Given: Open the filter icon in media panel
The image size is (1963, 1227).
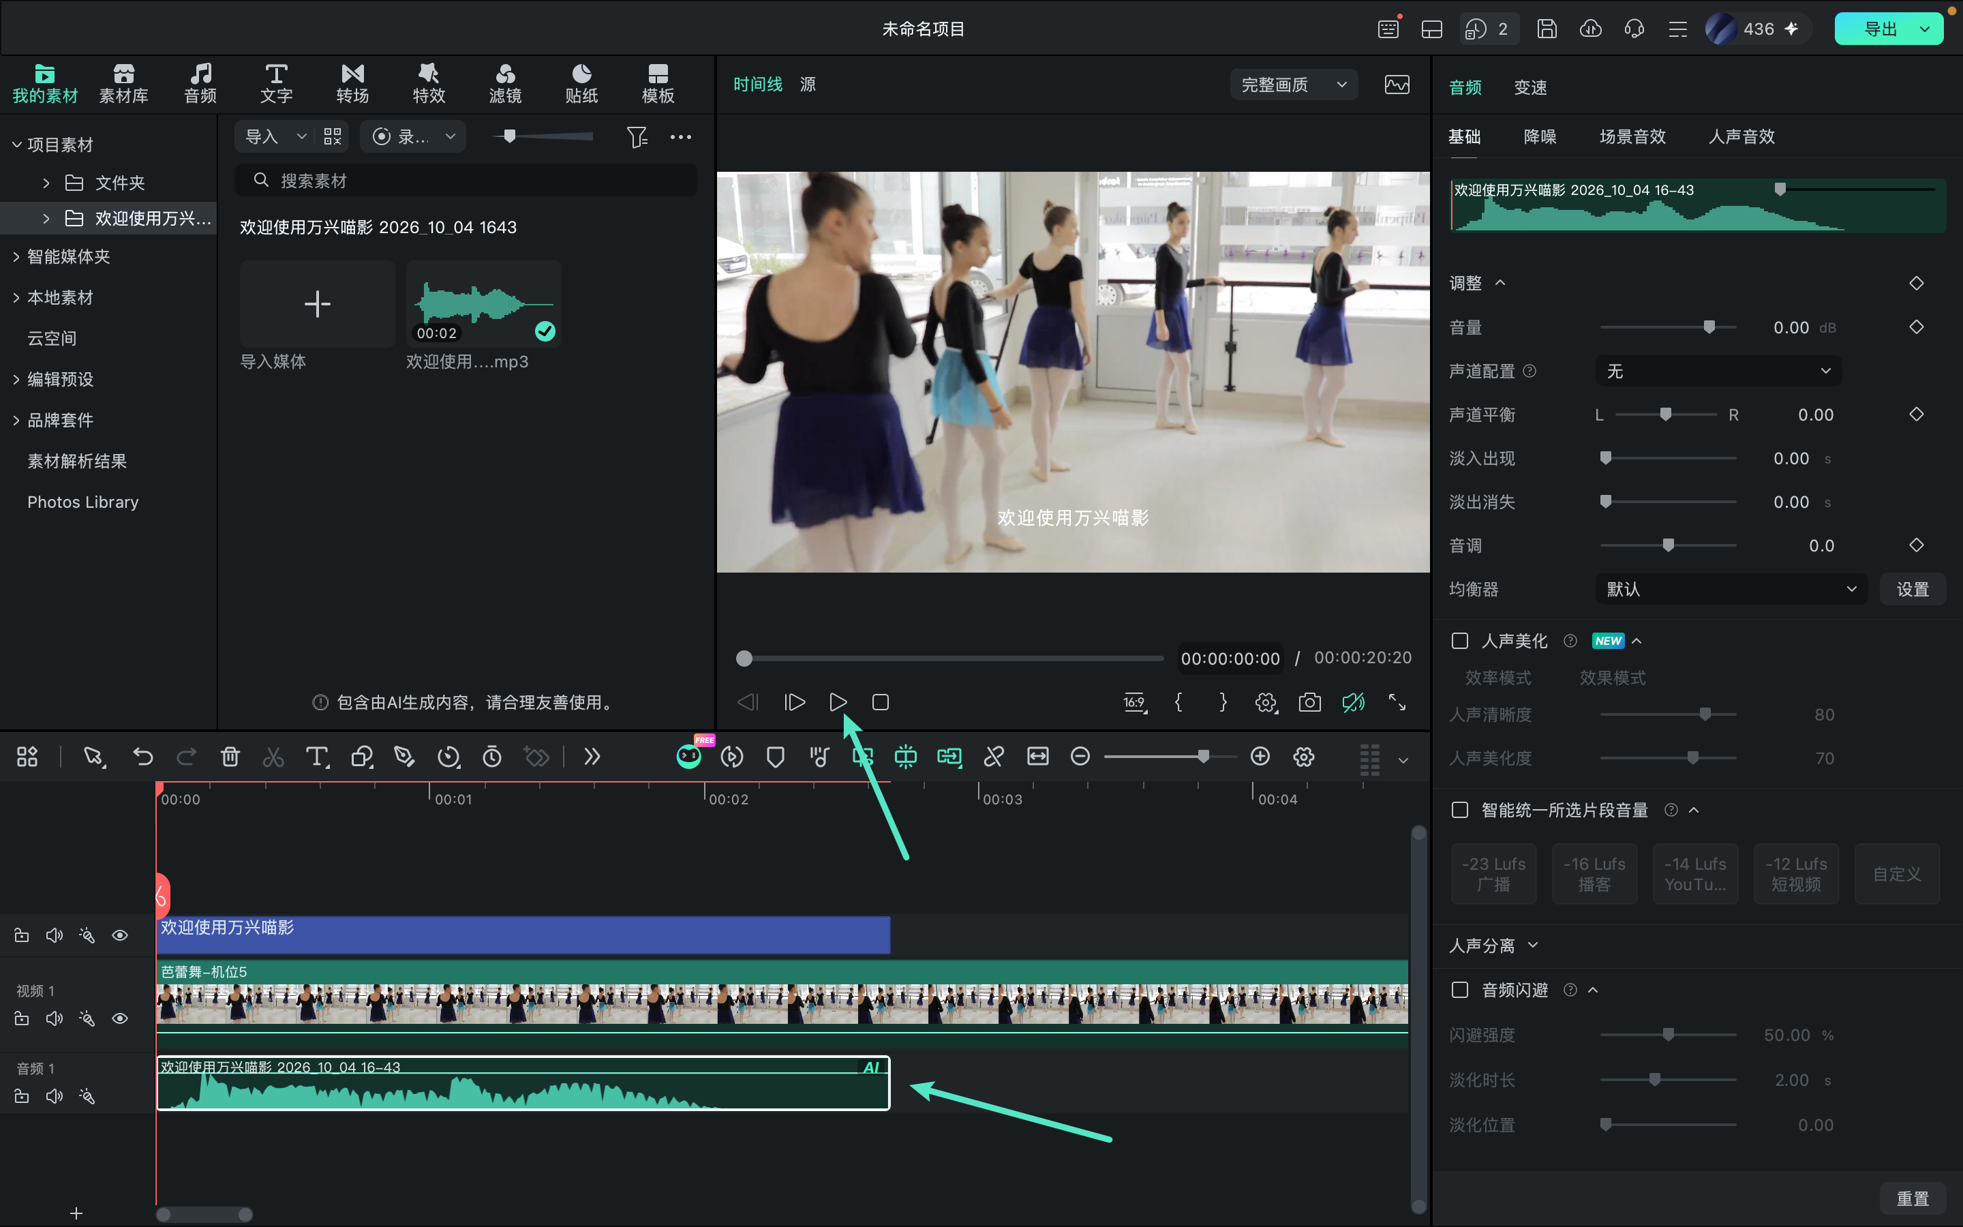Looking at the screenshot, I should 637,136.
